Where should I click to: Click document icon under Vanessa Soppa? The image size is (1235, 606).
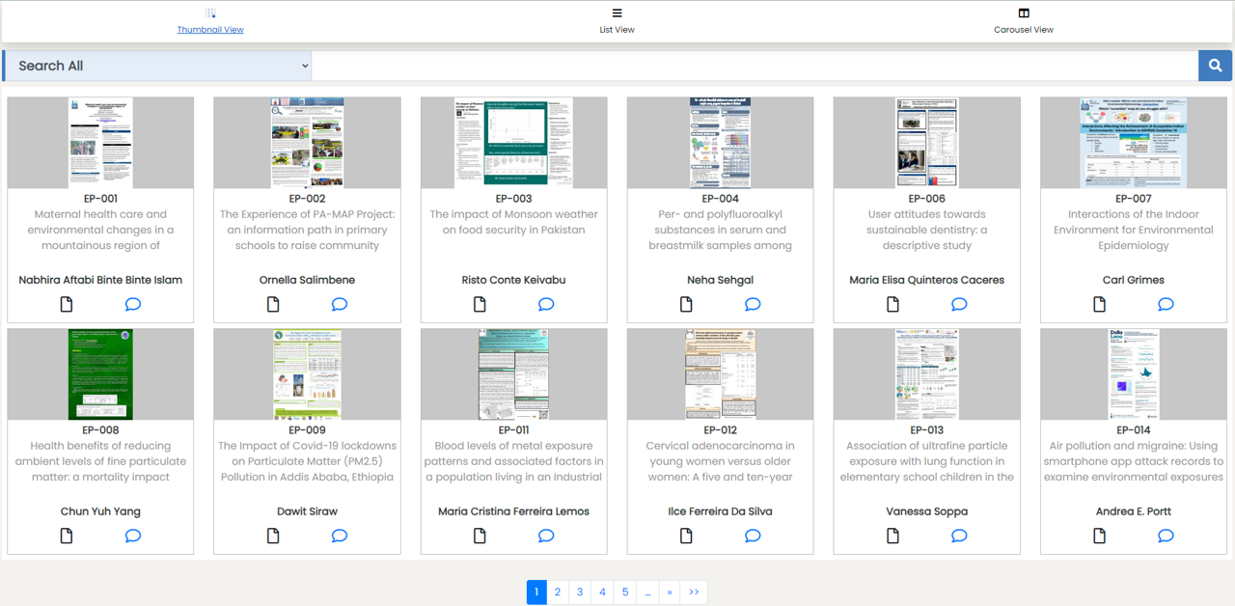click(x=892, y=537)
